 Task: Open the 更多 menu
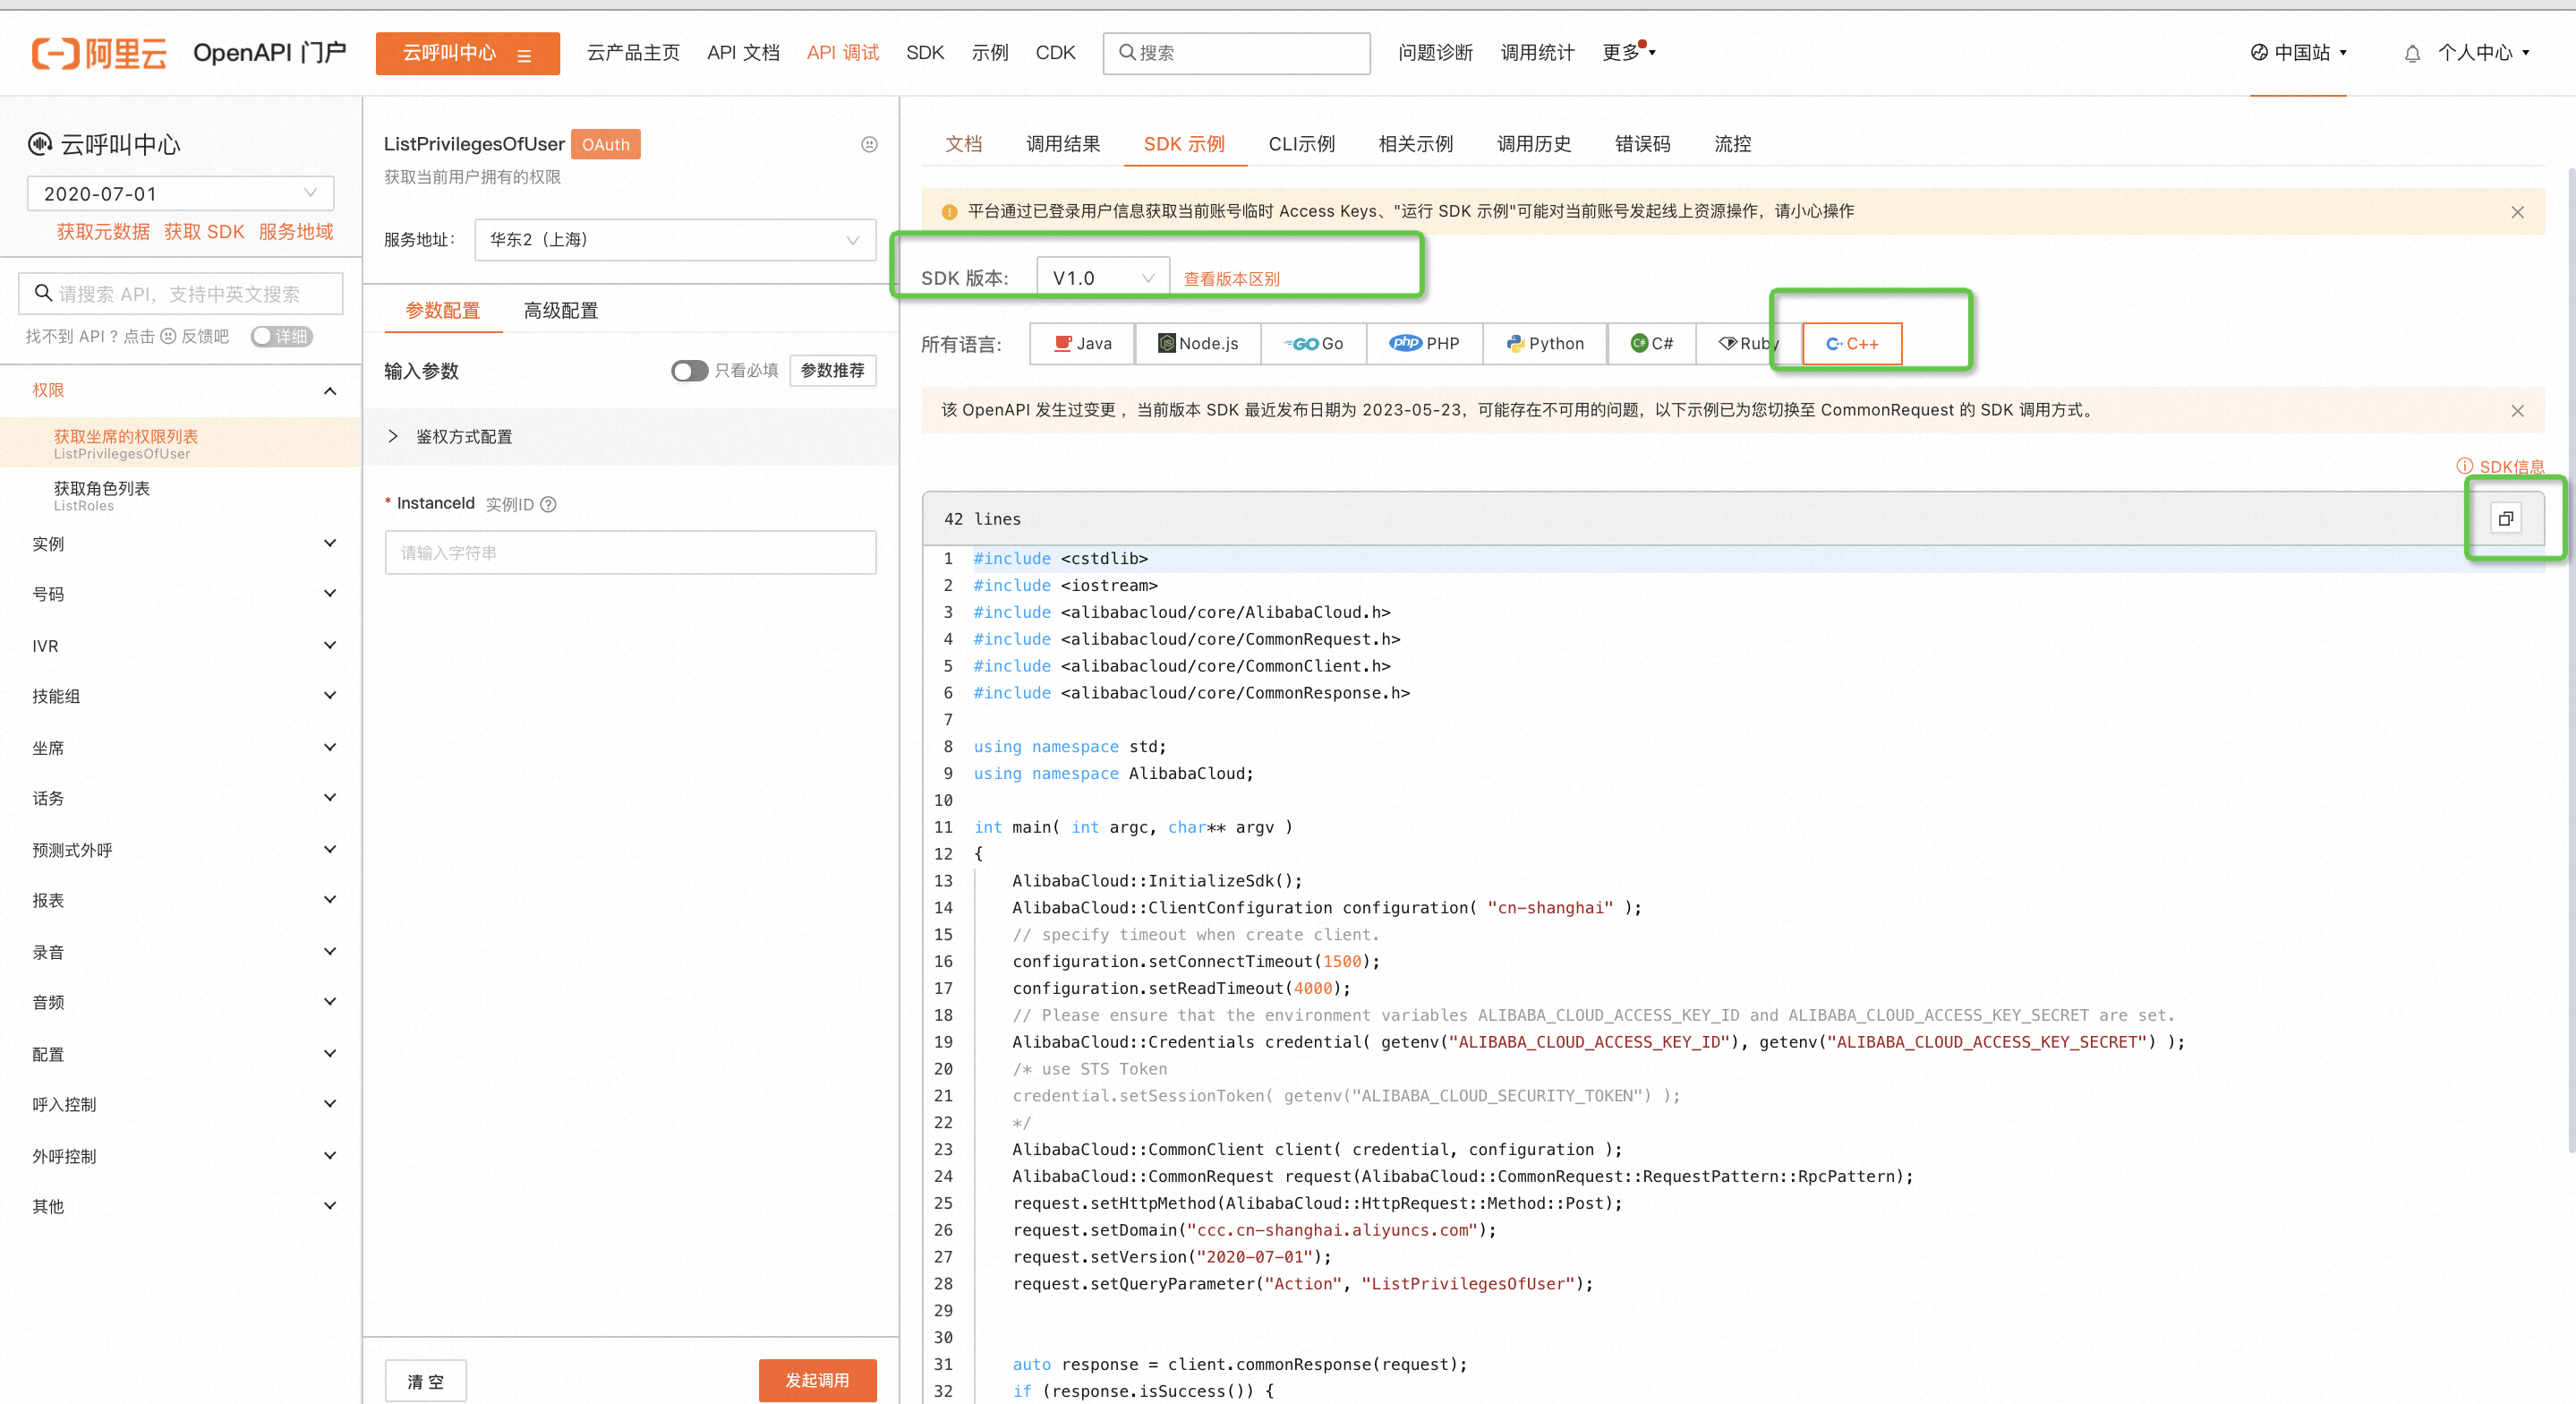(1628, 52)
